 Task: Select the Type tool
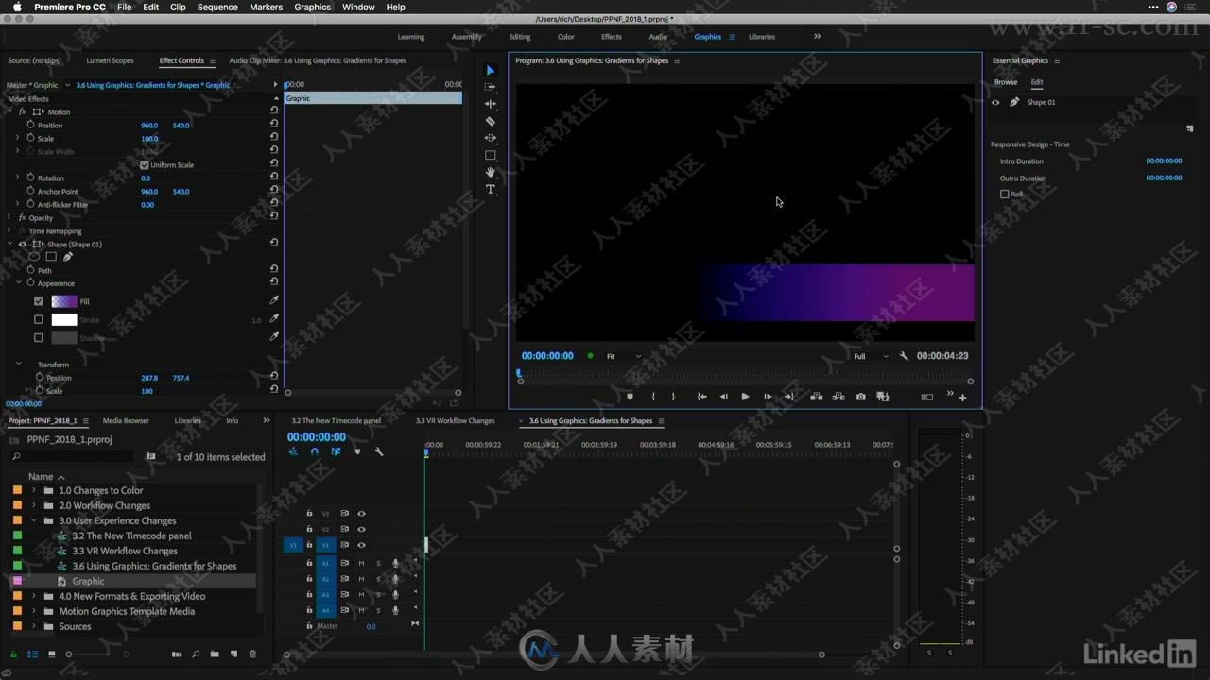point(490,189)
